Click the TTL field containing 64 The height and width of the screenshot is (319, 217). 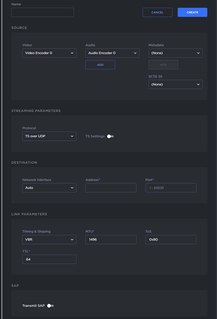[x=49, y=259]
